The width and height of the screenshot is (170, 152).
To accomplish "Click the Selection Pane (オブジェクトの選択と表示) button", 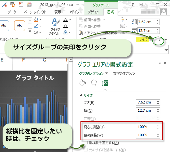I will tap(97, 33).
